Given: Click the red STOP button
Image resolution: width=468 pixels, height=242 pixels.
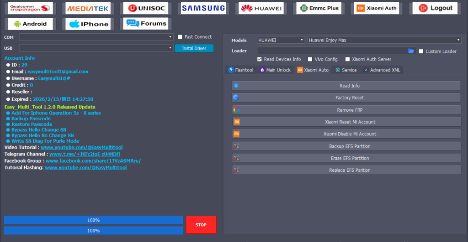Looking at the screenshot, I should pyautogui.click(x=201, y=225).
